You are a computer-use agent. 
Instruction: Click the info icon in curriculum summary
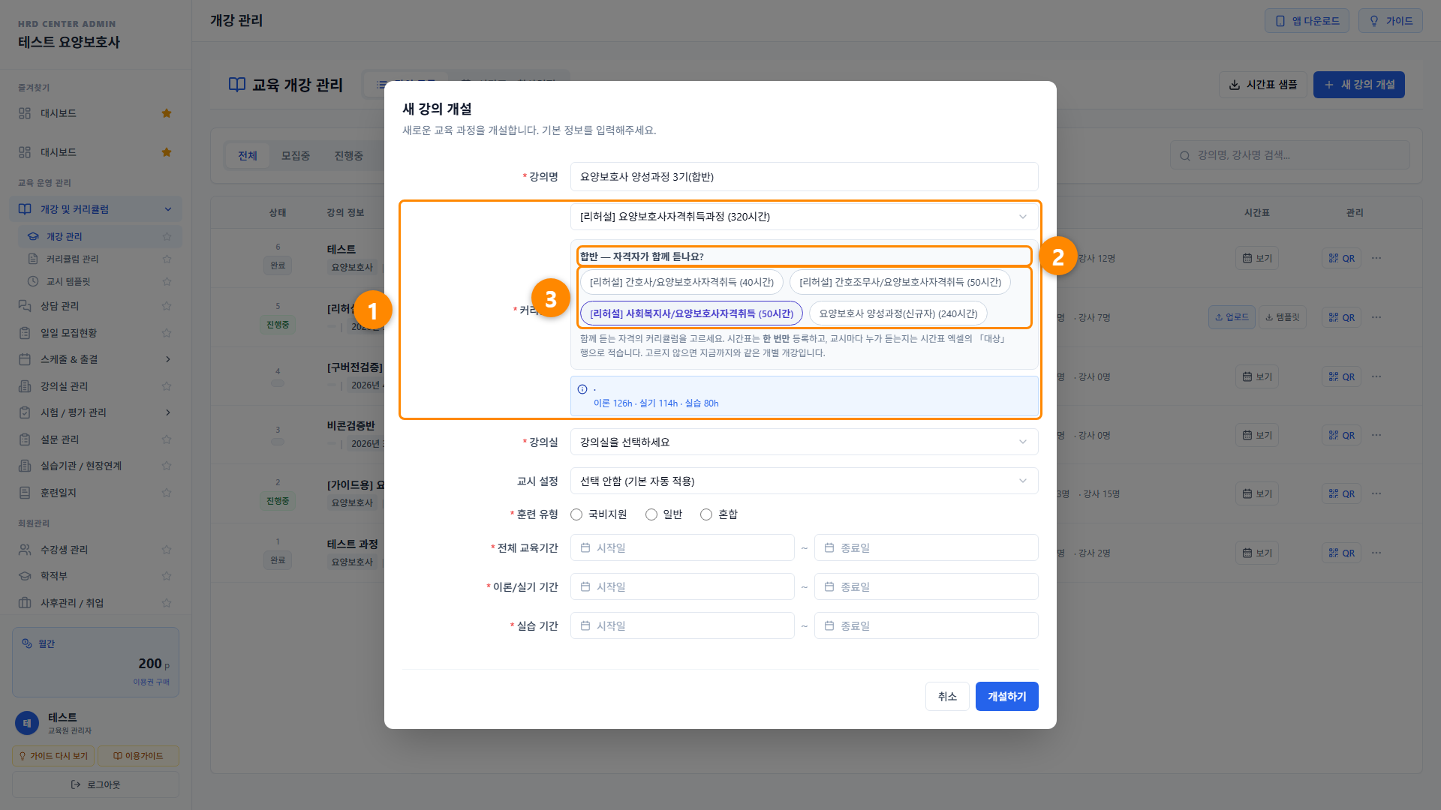click(x=582, y=389)
